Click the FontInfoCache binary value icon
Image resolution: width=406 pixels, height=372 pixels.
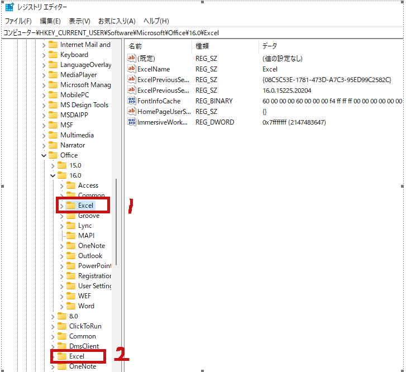point(132,101)
